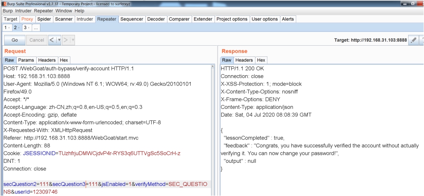Switch to the Repeater tool tab

click(x=107, y=19)
